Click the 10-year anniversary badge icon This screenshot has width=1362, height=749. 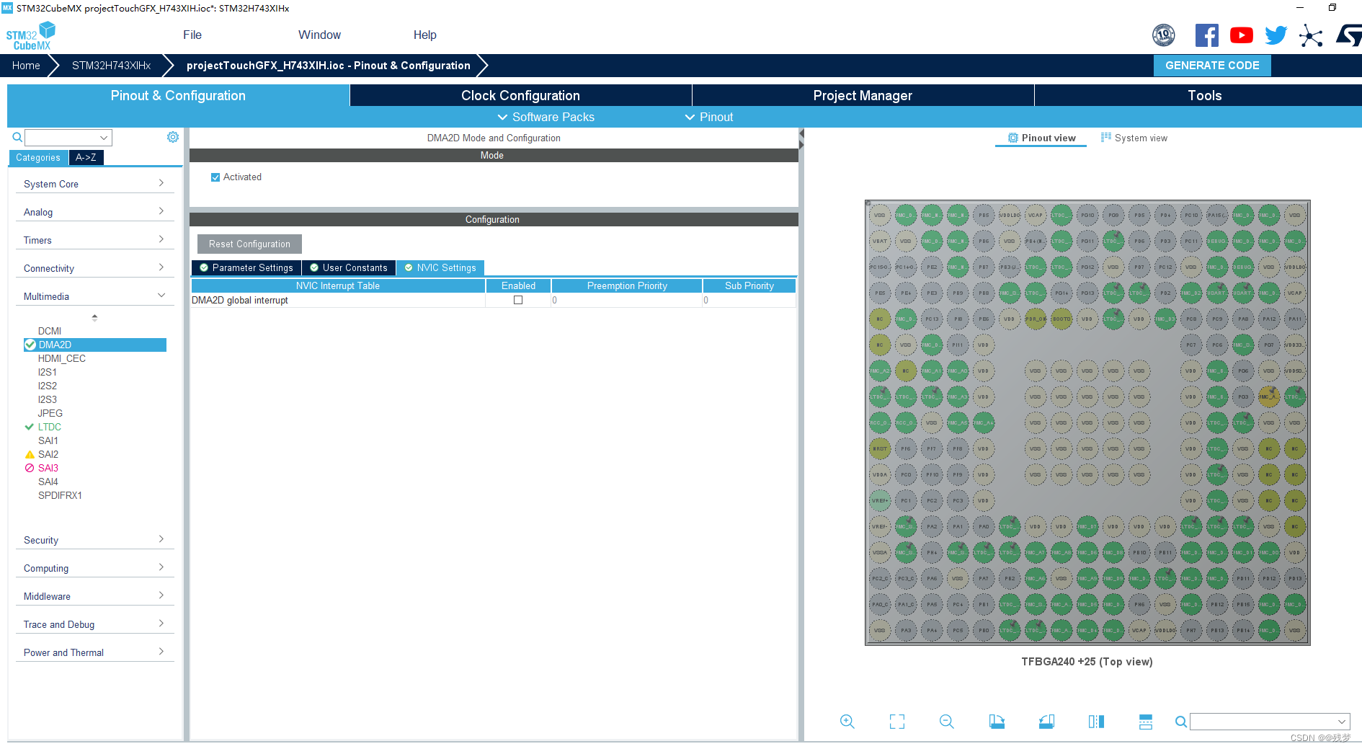(x=1164, y=35)
